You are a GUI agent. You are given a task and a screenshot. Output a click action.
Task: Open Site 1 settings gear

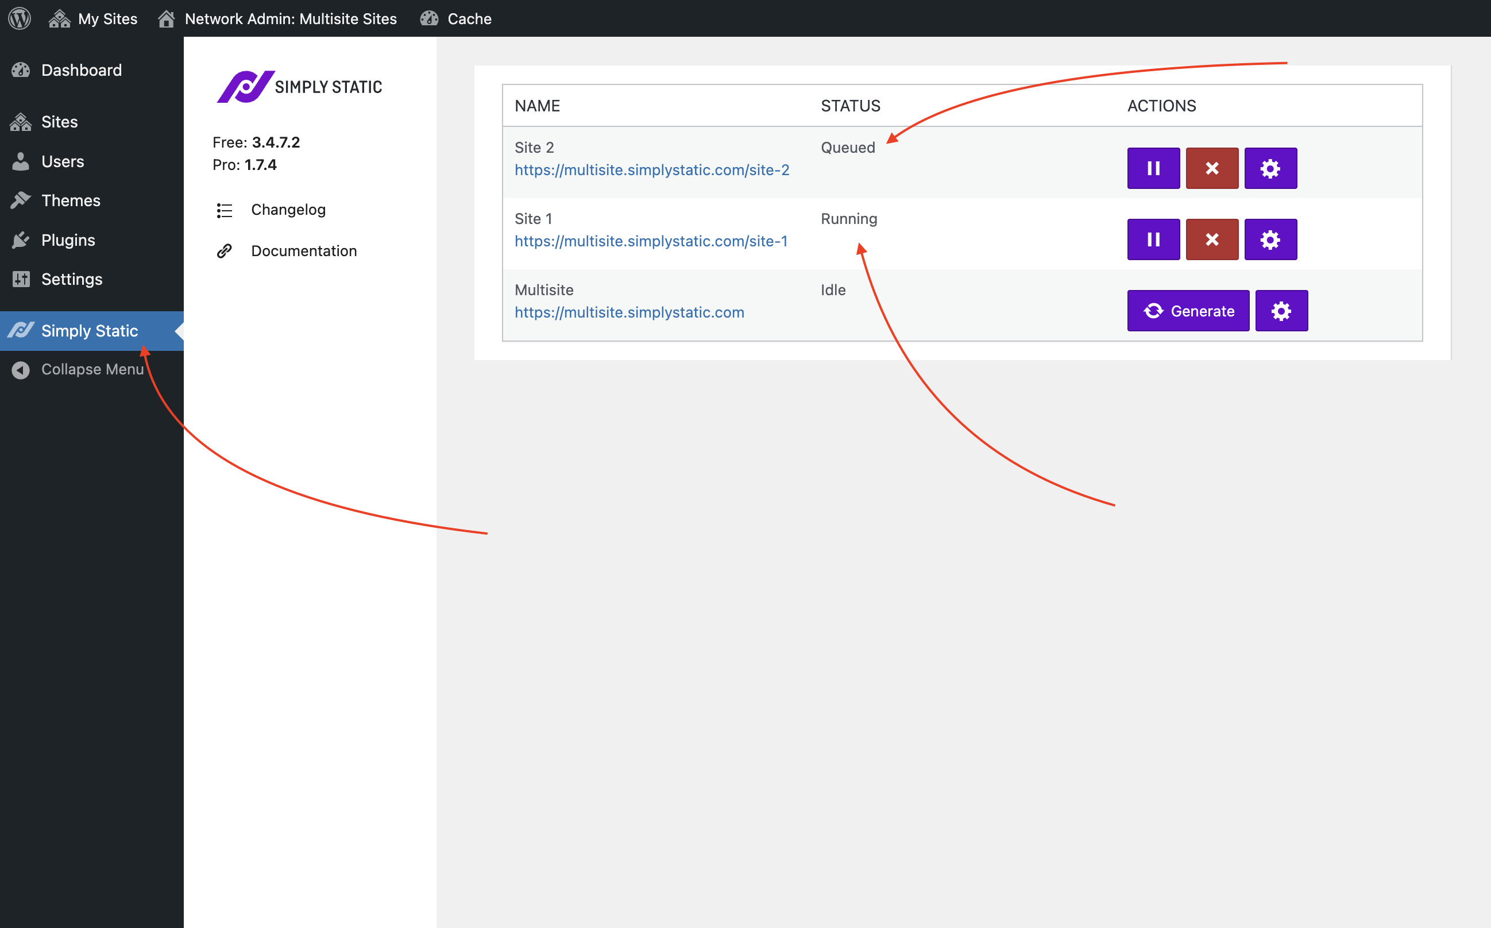click(1270, 239)
